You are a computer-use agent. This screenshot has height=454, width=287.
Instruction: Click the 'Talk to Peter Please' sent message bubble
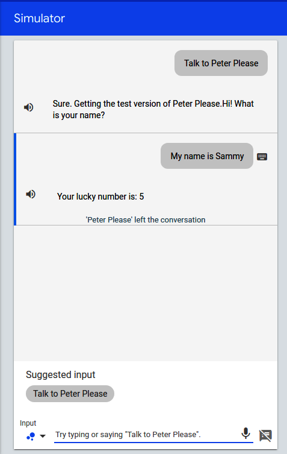tap(221, 63)
